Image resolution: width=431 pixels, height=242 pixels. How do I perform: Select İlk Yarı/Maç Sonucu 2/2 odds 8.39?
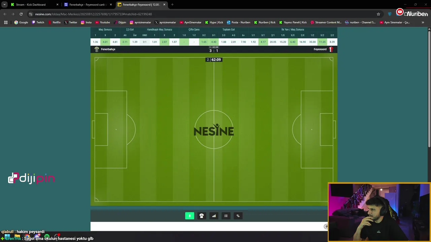coord(332,42)
